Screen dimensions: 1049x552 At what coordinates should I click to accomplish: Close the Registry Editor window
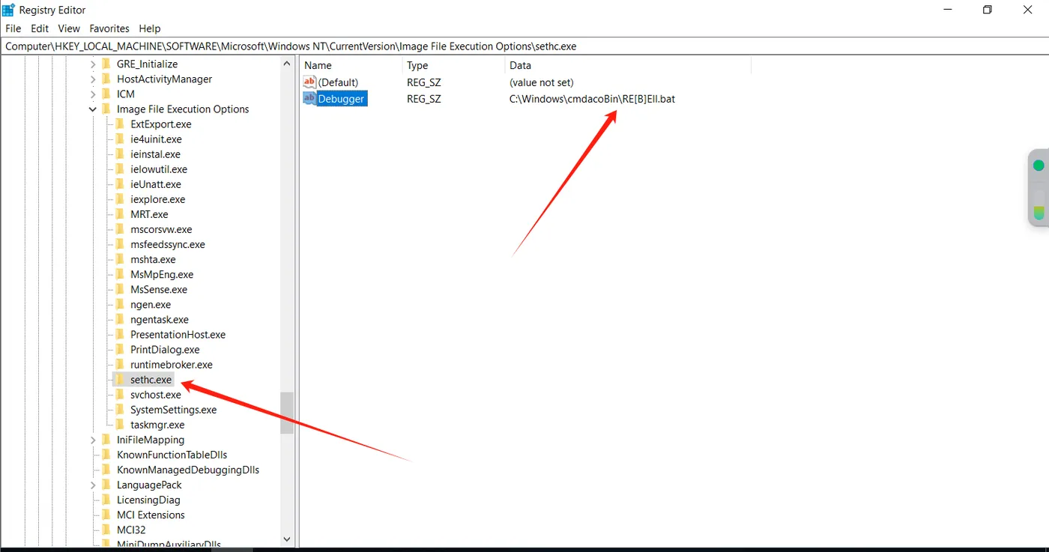tap(1028, 10)
